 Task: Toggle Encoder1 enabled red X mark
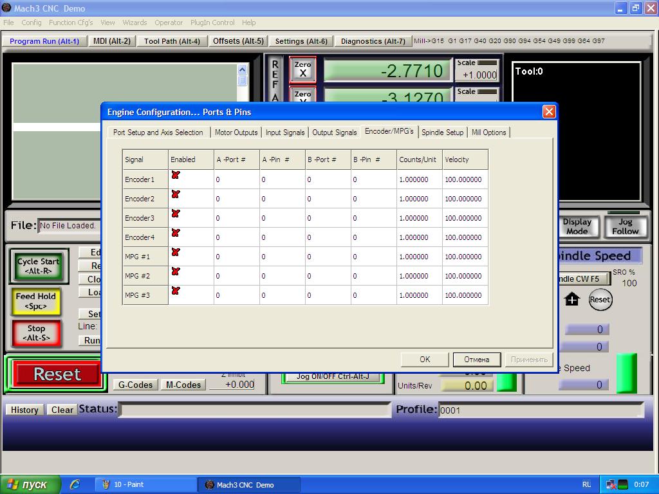click(x=176, y=175)
